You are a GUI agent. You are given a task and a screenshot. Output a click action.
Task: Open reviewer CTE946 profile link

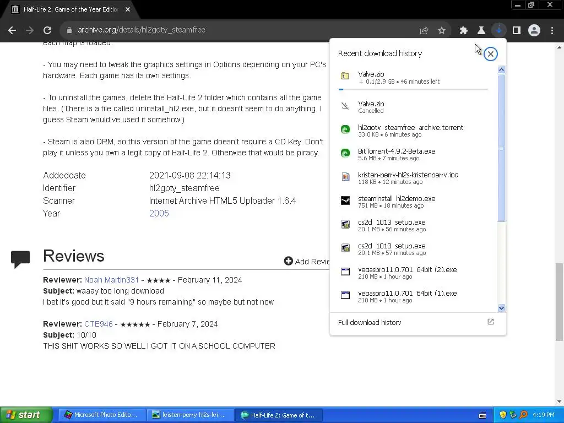(99, 324)
